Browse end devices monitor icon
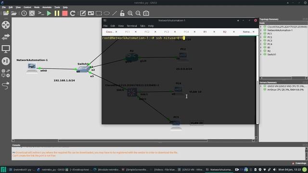This screenshot has width=308, height=173. pyautogui.click(x=6, y=49)
